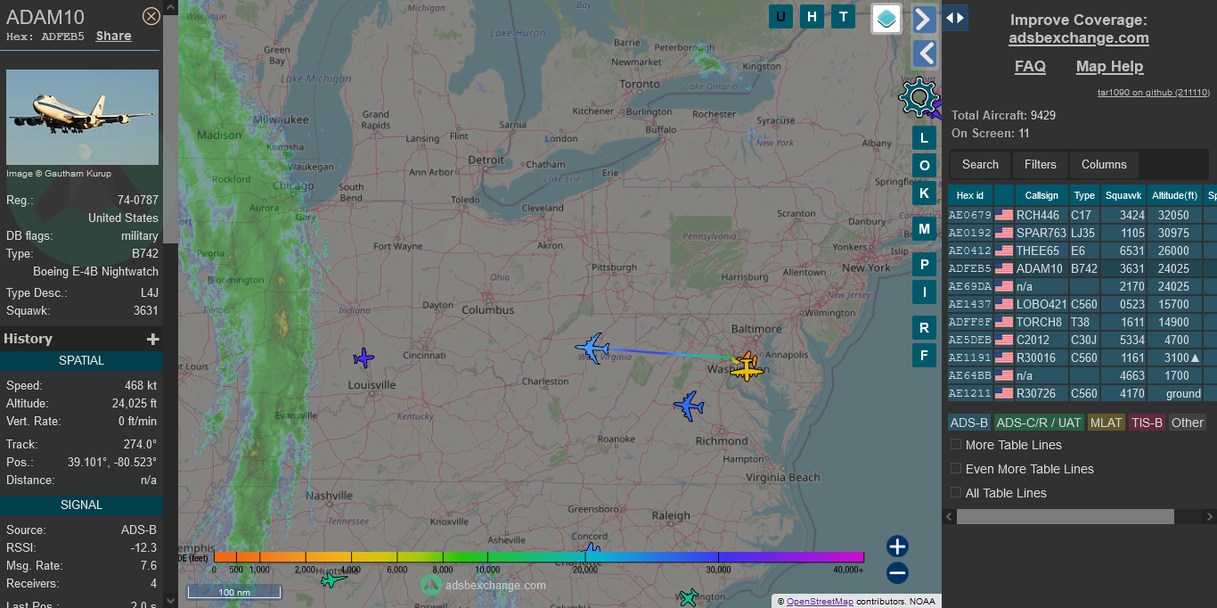Expand the History section with plus icon
The width and height of the screenshot is (1217, 608).
tap(153, 339)
